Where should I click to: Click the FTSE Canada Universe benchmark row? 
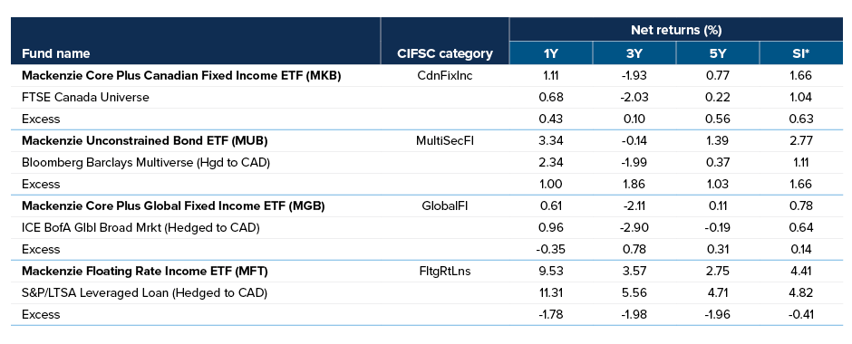427,98
